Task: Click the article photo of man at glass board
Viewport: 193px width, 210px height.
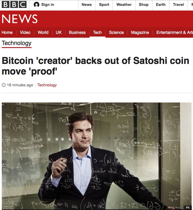Action: pyautogui.click(x=97, y=156)
